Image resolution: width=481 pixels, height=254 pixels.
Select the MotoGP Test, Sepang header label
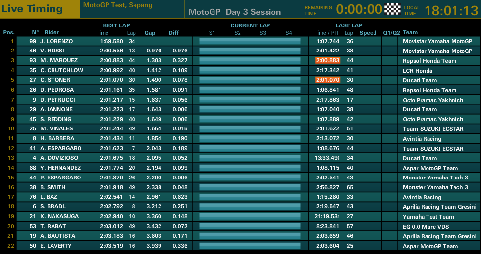118,5
